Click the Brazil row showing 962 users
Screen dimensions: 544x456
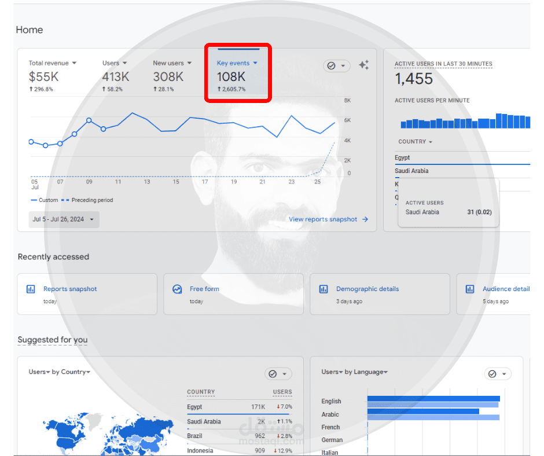tap(240, 436)
